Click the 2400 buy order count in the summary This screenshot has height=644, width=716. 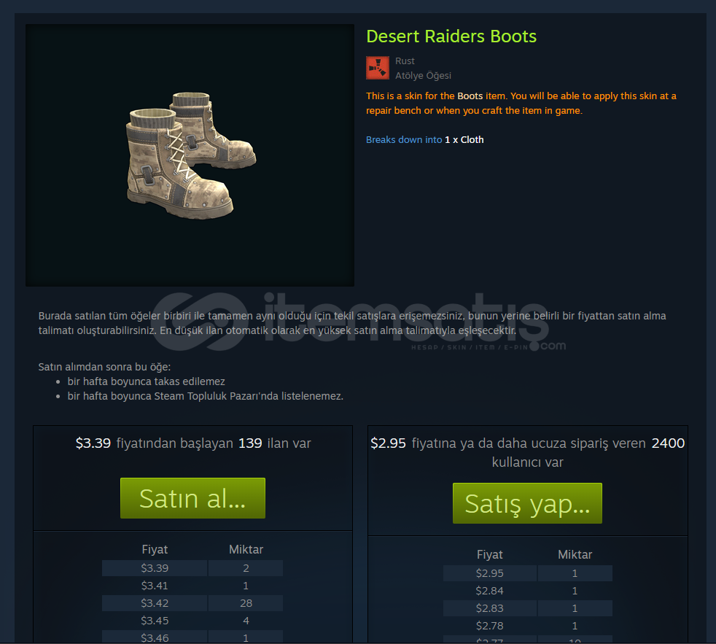point(668,443)
